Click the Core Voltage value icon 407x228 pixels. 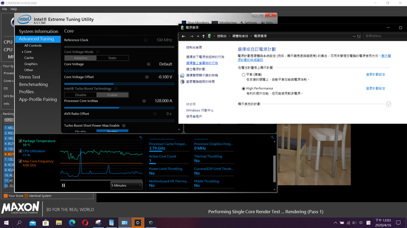tap(149, 64)
